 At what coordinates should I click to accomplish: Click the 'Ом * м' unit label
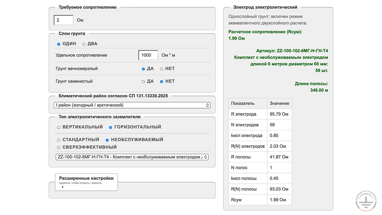click(168, 55)
